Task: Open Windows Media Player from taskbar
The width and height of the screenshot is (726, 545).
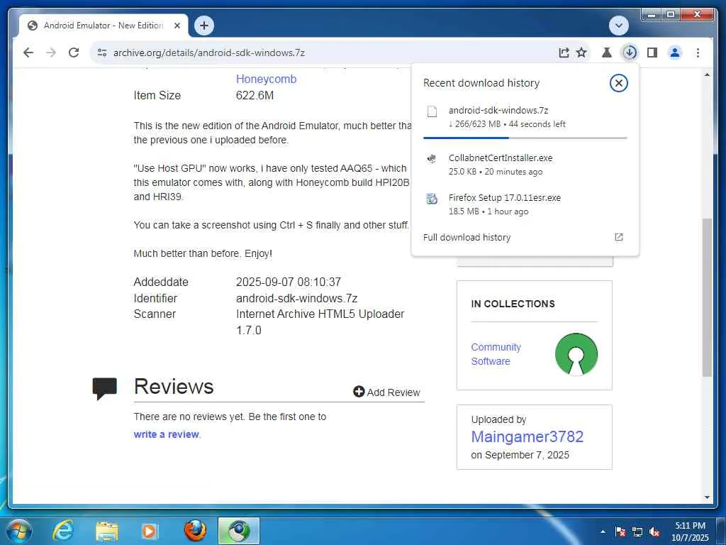Action: point(150,531)
